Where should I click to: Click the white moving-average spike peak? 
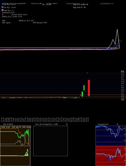click(117, 29)
